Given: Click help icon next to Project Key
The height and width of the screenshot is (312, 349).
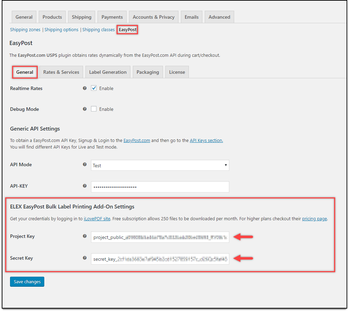Looking at the screenshot, I should coord(85,236).
